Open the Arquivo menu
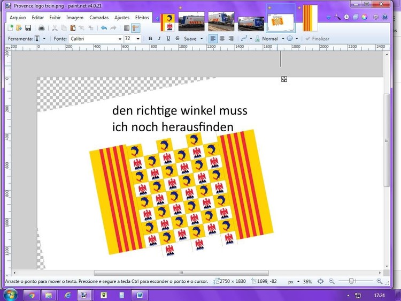401x301 pixels. (18, 18)
